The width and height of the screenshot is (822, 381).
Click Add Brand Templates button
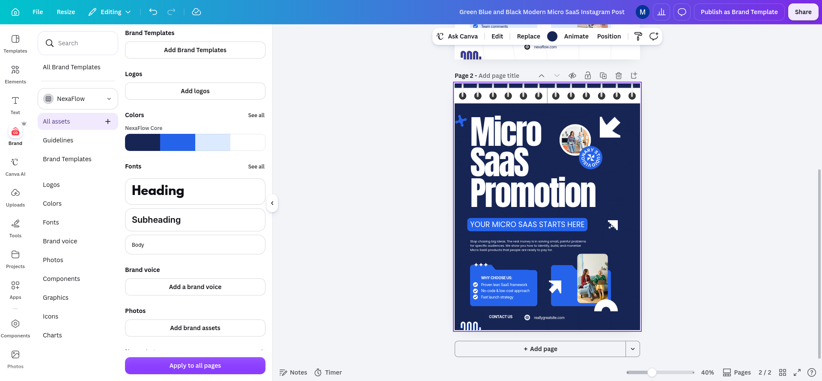pos(195,50)
